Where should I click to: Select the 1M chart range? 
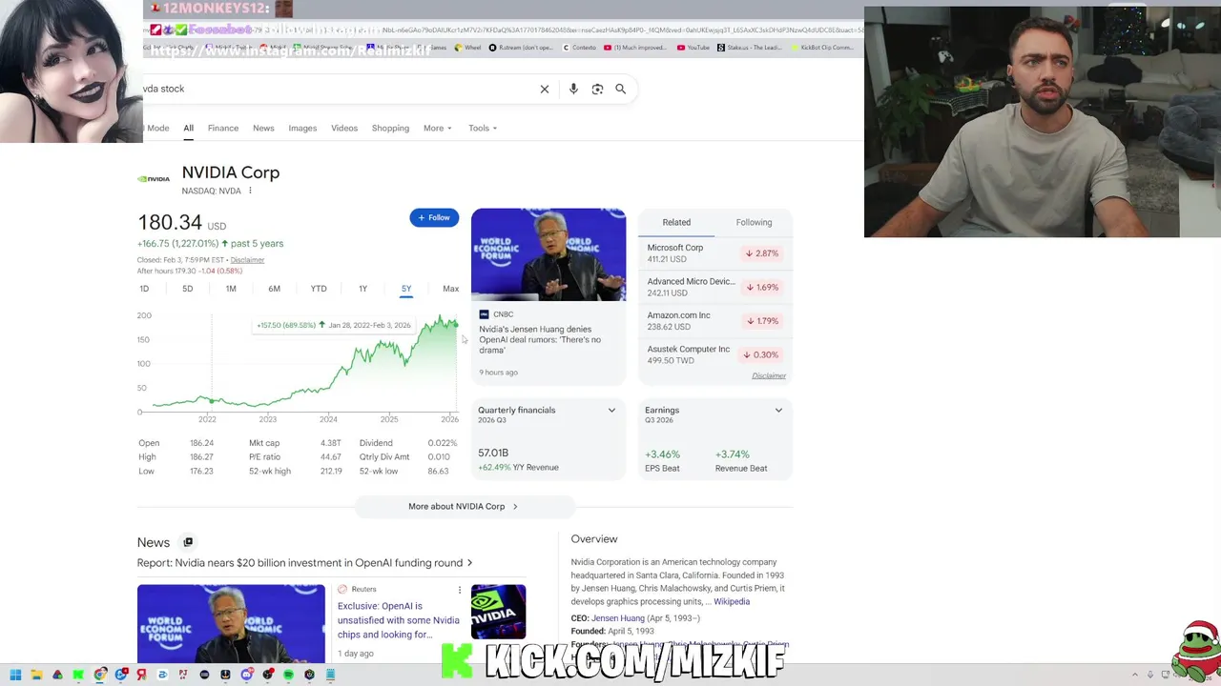point(231,289)
